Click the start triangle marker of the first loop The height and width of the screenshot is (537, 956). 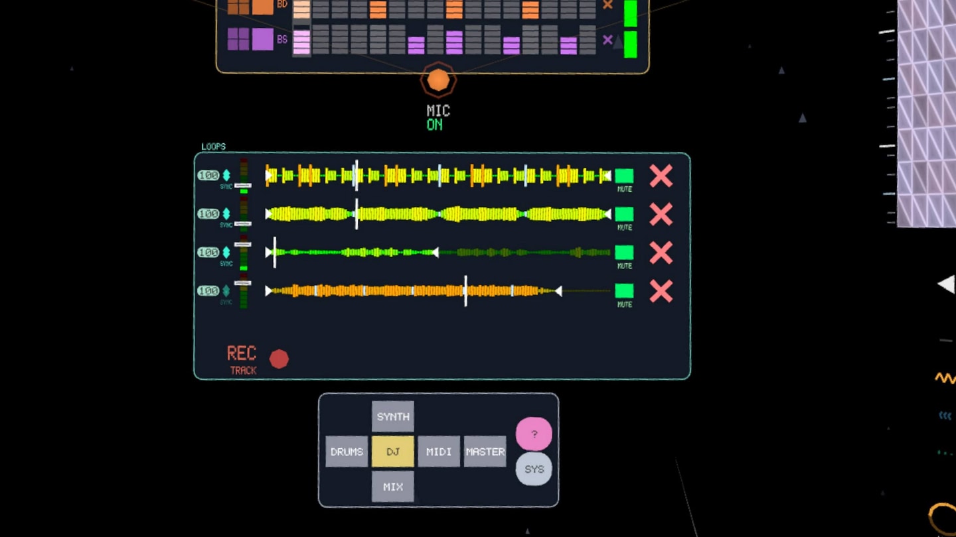click(x=269, y=176)
